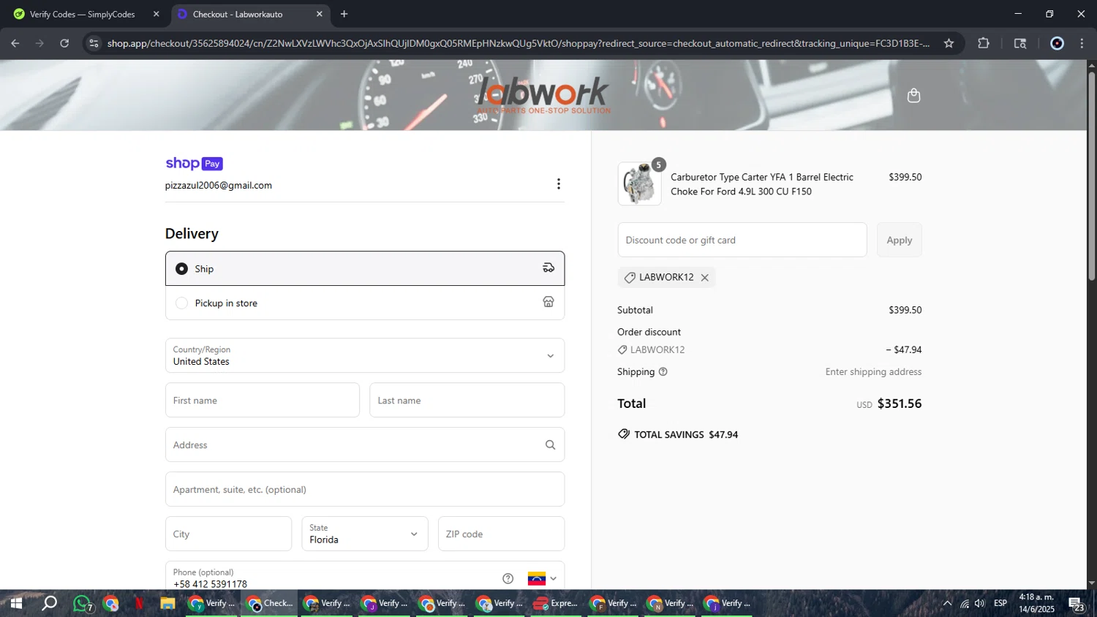Viewport: 1097px width, 617px height.
Task: Click the ESP language indicator
Action: point(1000,604)
